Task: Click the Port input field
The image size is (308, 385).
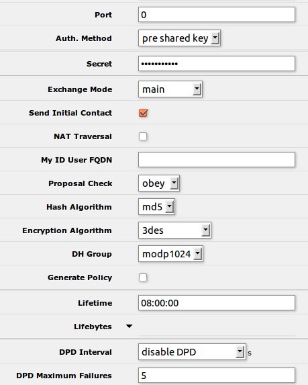Action: coord(217,15)
